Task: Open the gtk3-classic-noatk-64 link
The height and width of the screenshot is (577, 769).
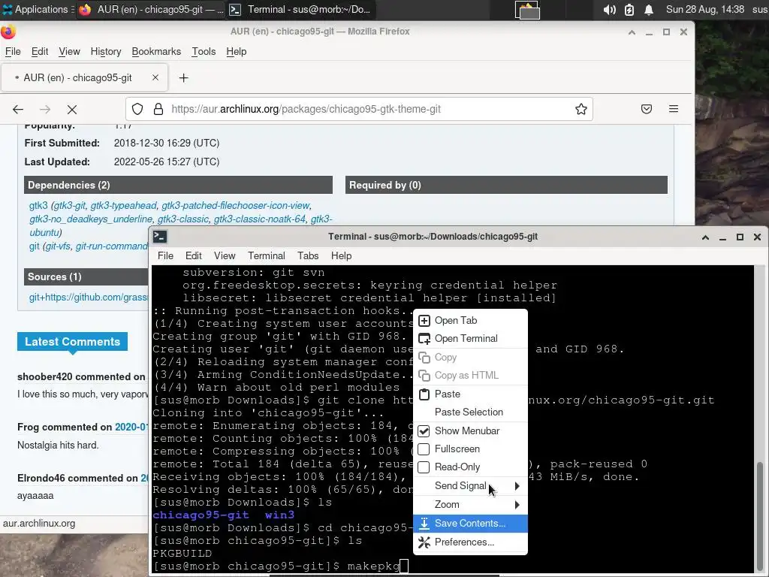Action: pyautogui.click(x=259, y=219)
